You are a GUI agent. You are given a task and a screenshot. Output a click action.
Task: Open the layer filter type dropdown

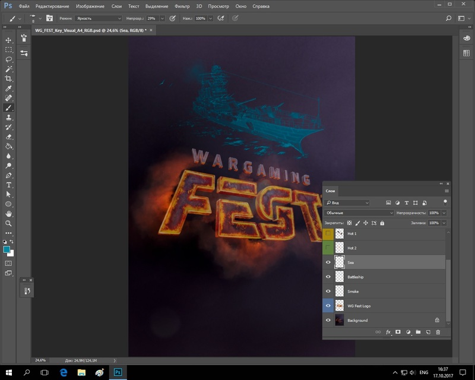coord(347,202)
